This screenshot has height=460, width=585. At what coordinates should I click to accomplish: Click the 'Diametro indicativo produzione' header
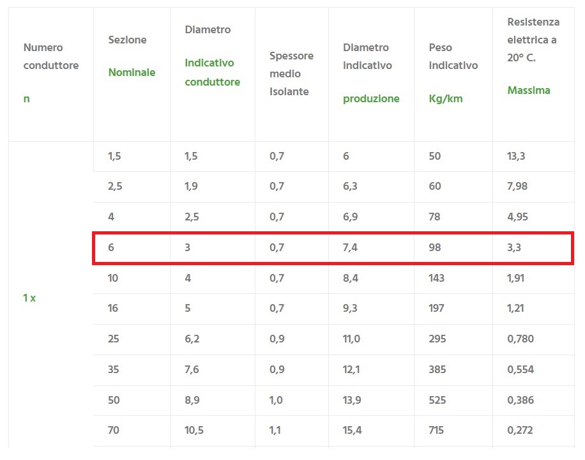click(x=371, y=73)
